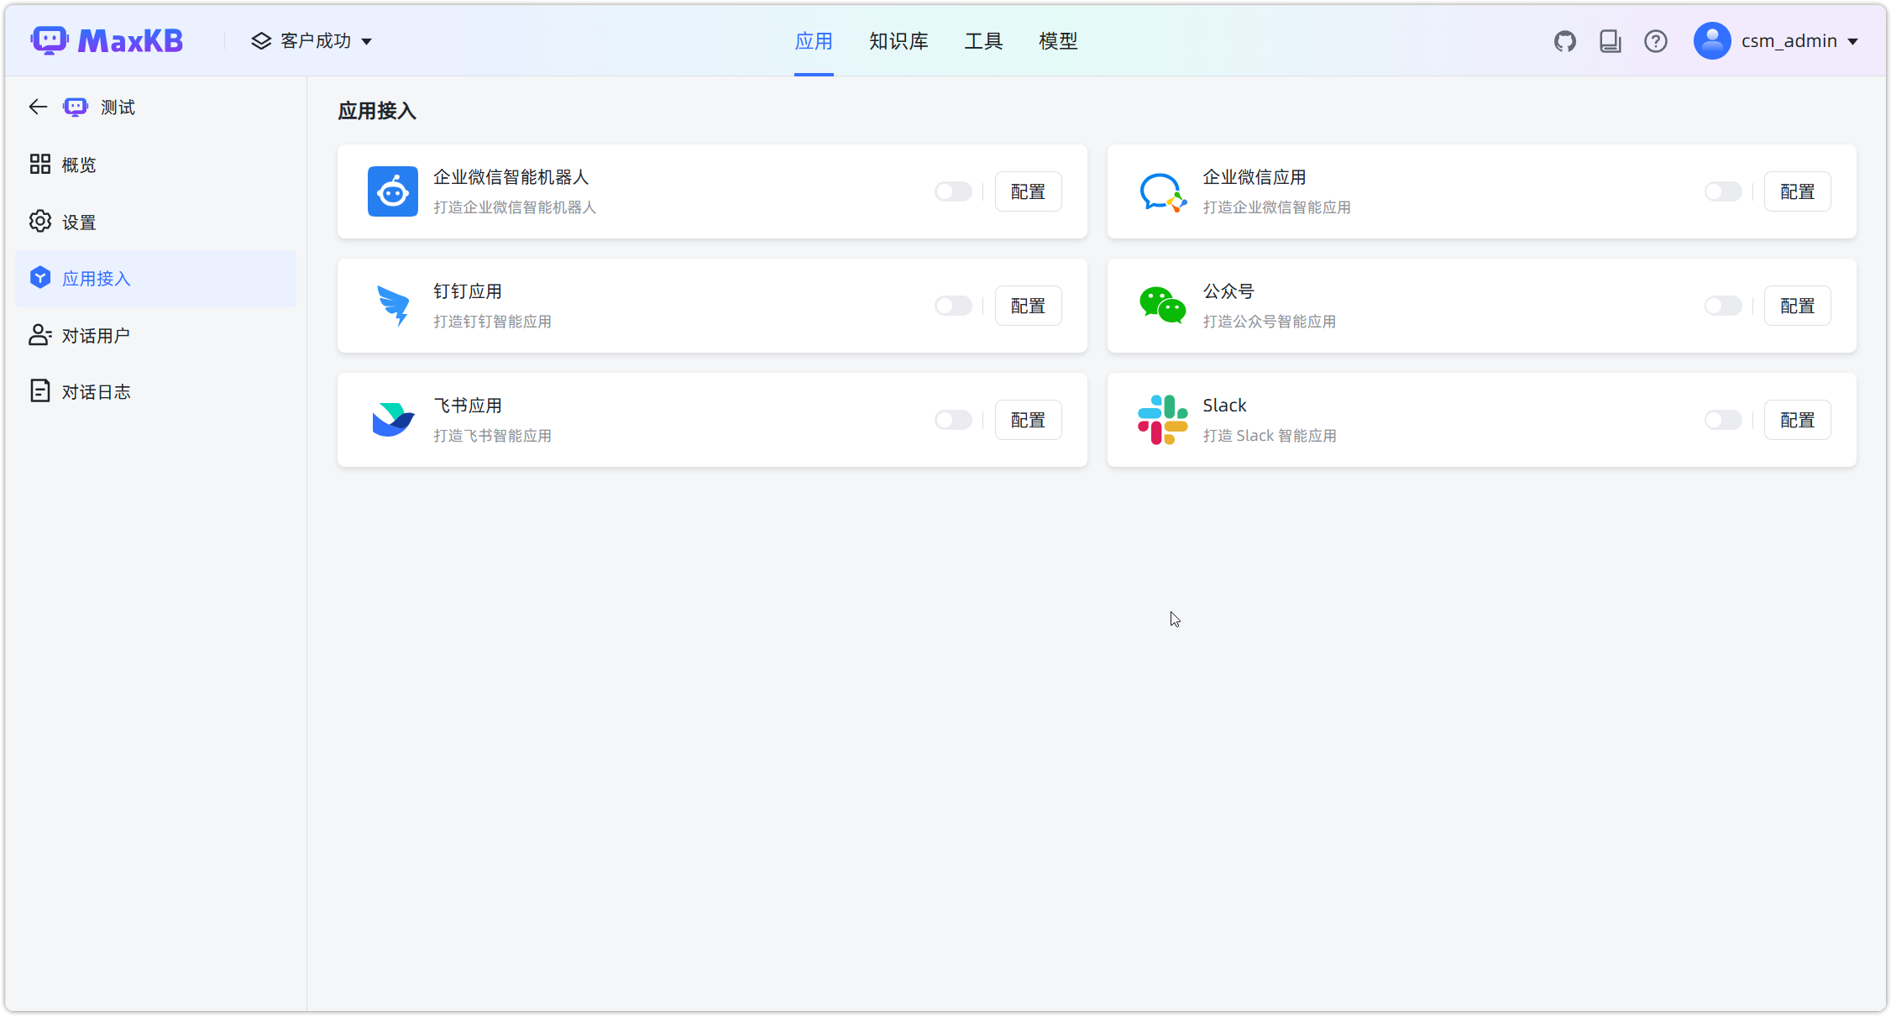Click the Slack logo icon
The height and width of the screenshot is (1016, 1891).
(1162, 420)
